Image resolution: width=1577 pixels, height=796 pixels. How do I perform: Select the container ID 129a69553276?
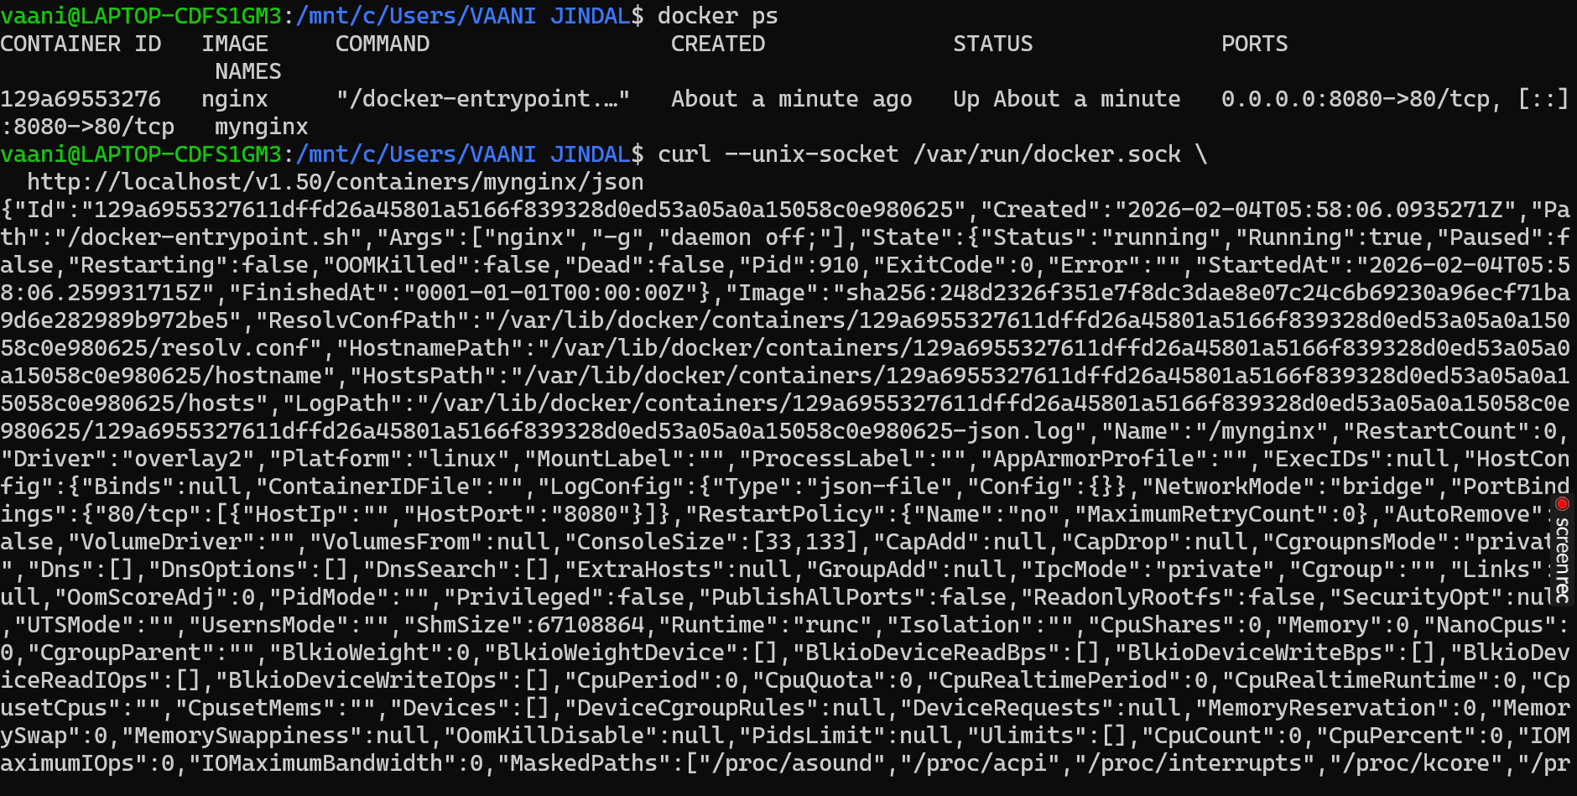[x=80, y=98]
